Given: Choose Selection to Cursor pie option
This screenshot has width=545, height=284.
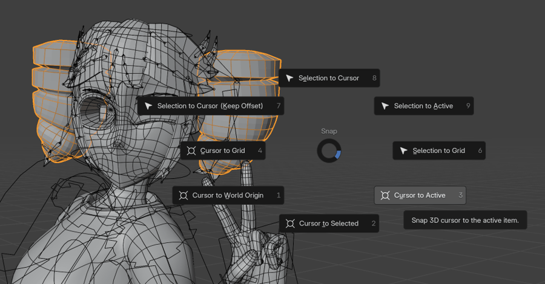Looking at the screenshot, I should coord(329,78).
